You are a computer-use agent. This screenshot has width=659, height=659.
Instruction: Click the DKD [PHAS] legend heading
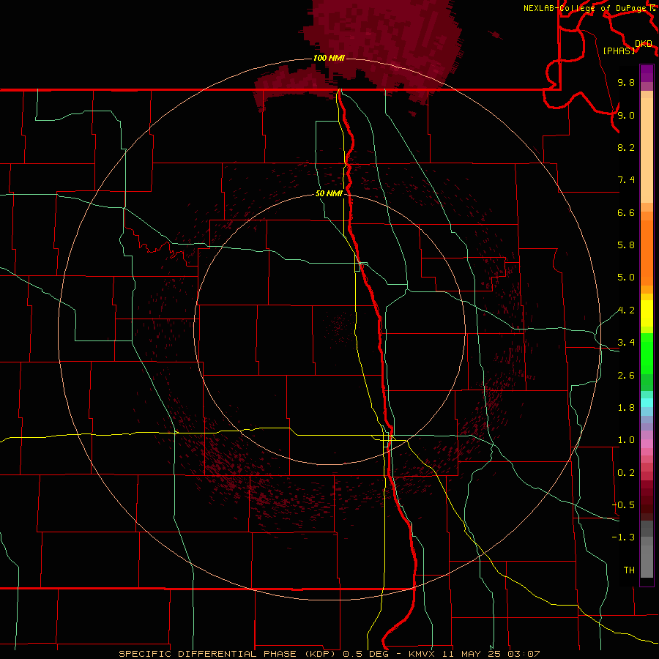point(628,48)
